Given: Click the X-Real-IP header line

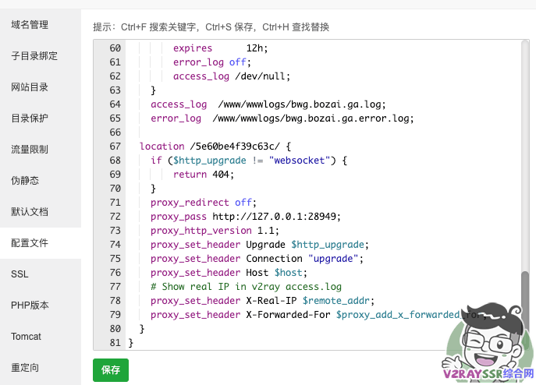Looking at the screenshot, I should point(262,301).
